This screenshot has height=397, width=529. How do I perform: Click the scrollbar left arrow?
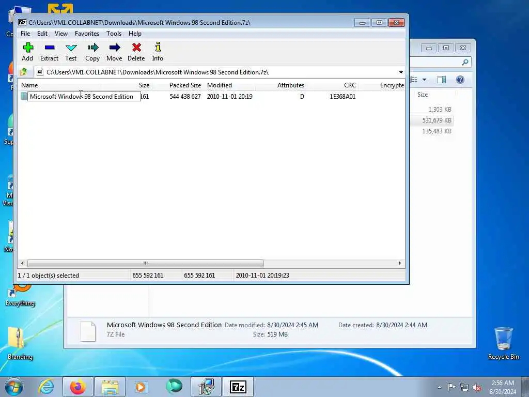pyautogui.click(x=22, y=263)
